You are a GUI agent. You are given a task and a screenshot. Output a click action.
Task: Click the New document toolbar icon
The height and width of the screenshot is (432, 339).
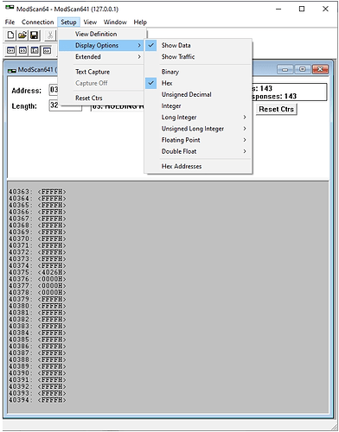10,35
